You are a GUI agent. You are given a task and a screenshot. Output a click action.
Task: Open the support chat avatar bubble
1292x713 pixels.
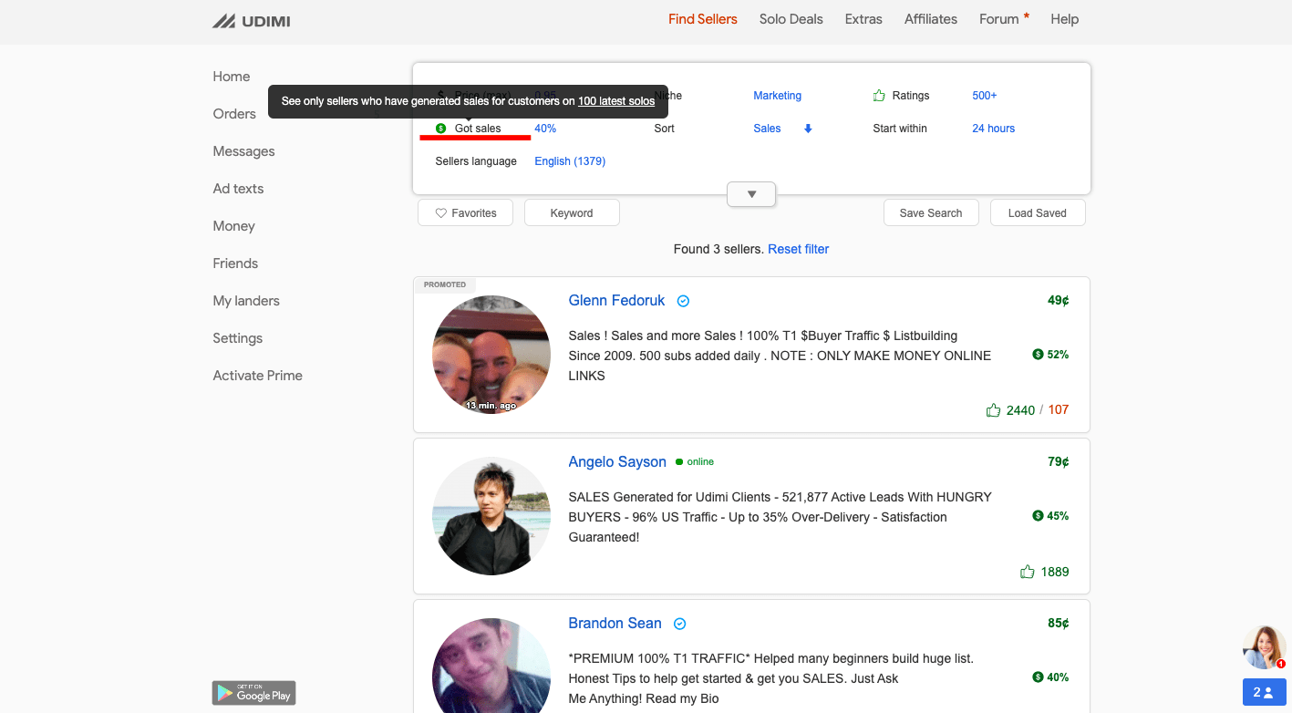point(1264,647)
